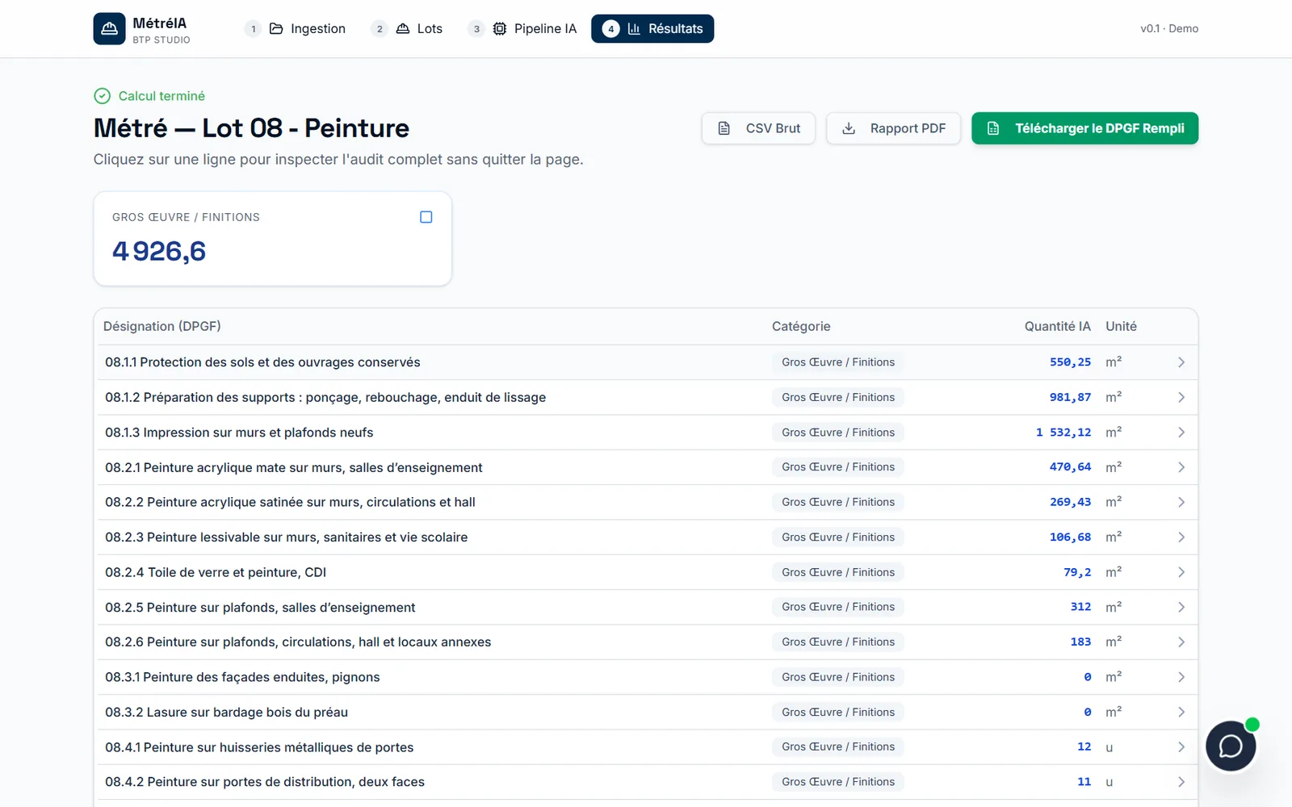Click the Catégorie column header
This screenshot has width=1292, height=807.
(x=801, y=326)
